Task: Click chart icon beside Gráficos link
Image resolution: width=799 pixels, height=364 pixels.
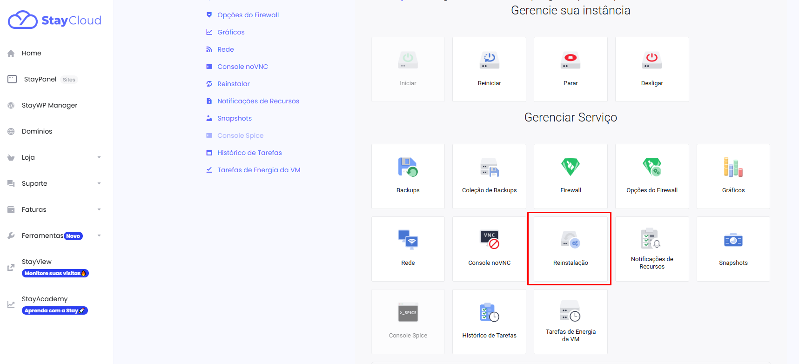Action: point(209,32)
